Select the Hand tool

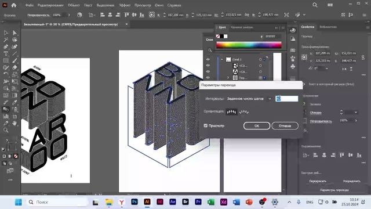[x=14, y=123]
